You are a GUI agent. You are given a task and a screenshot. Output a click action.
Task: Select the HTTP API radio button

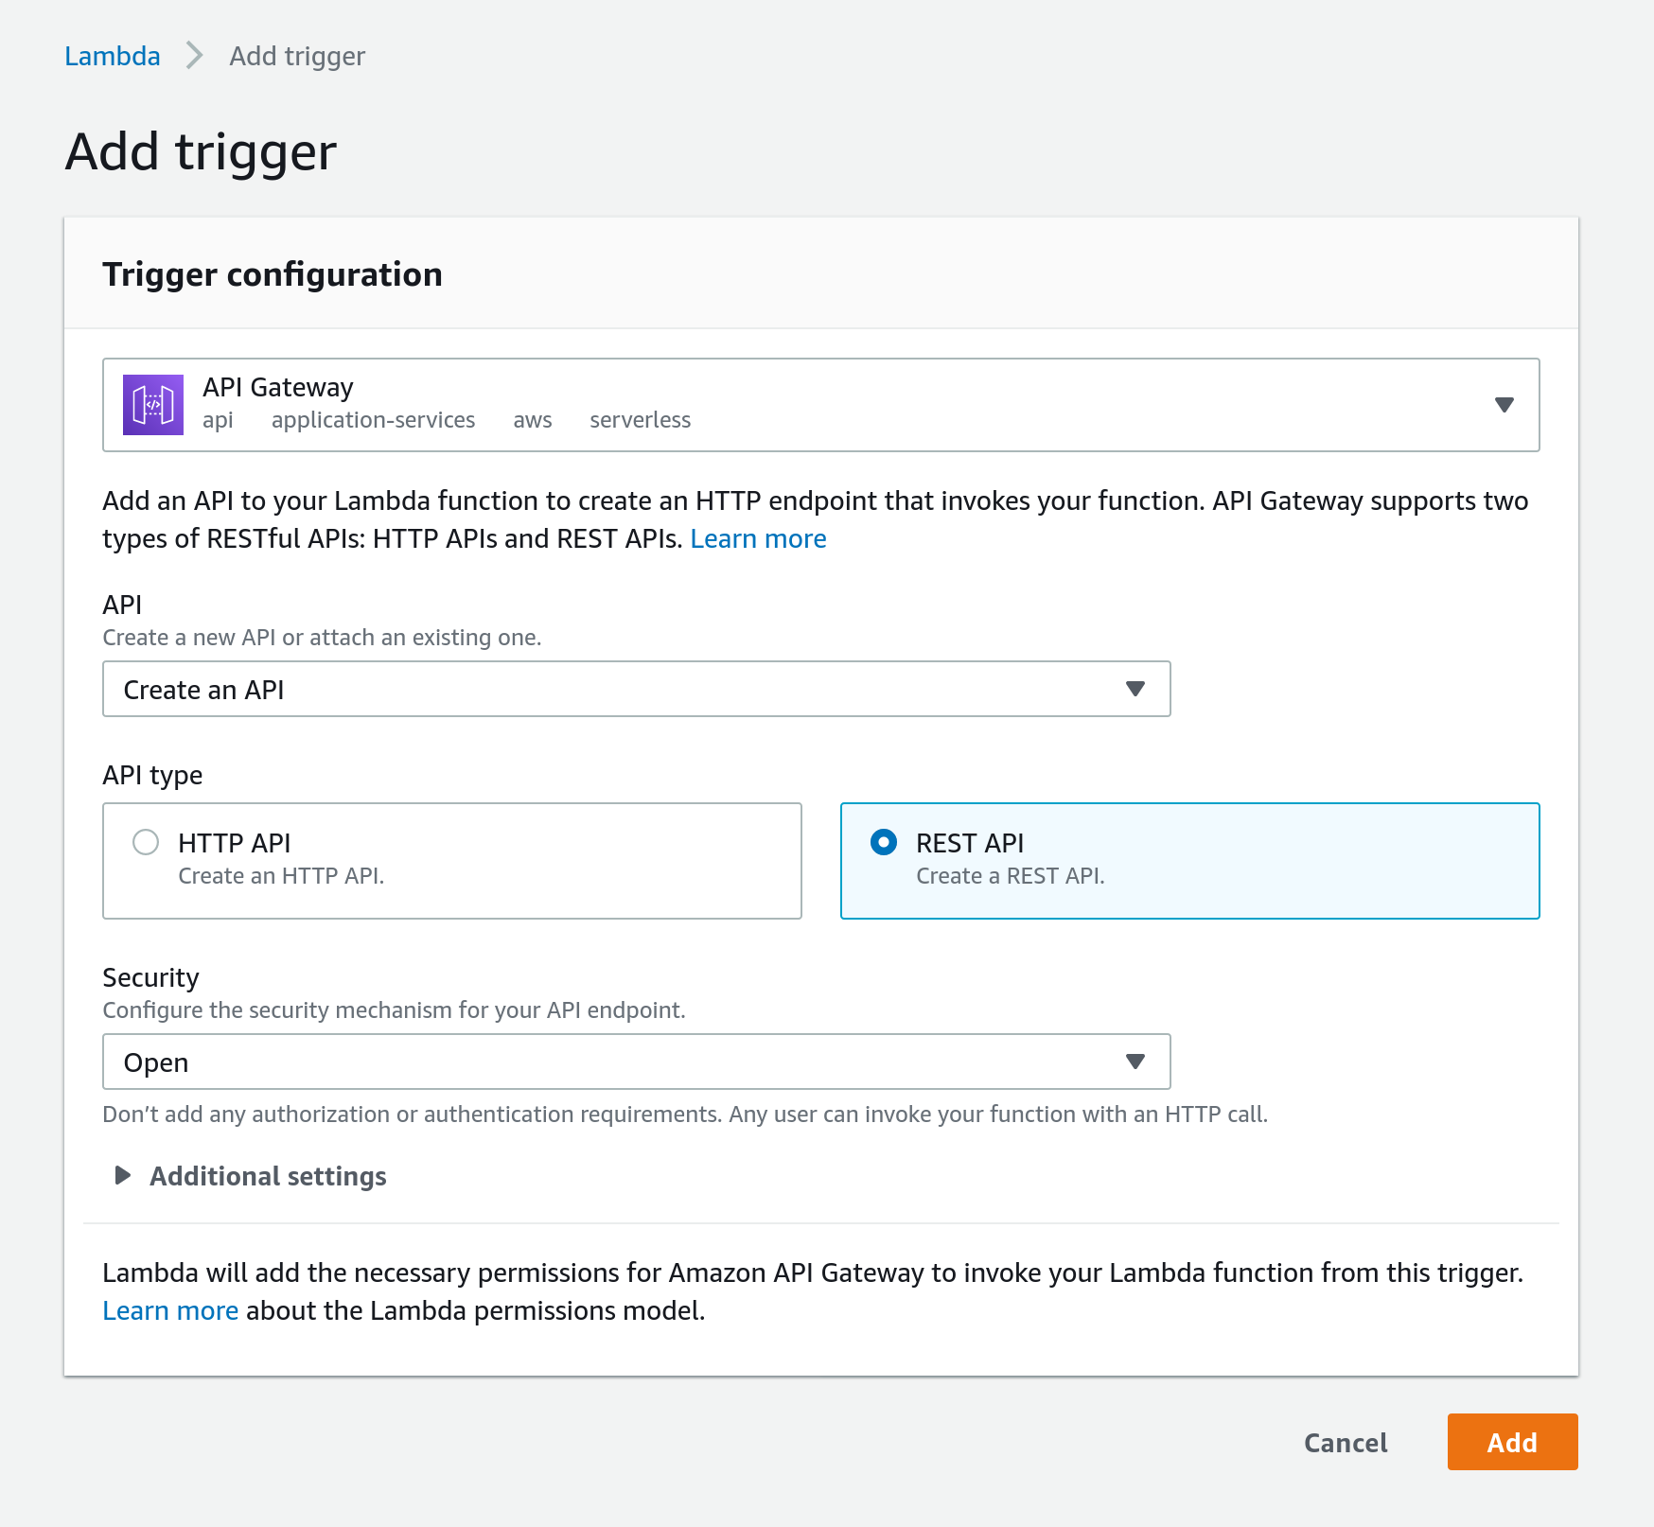coord(146,842)
